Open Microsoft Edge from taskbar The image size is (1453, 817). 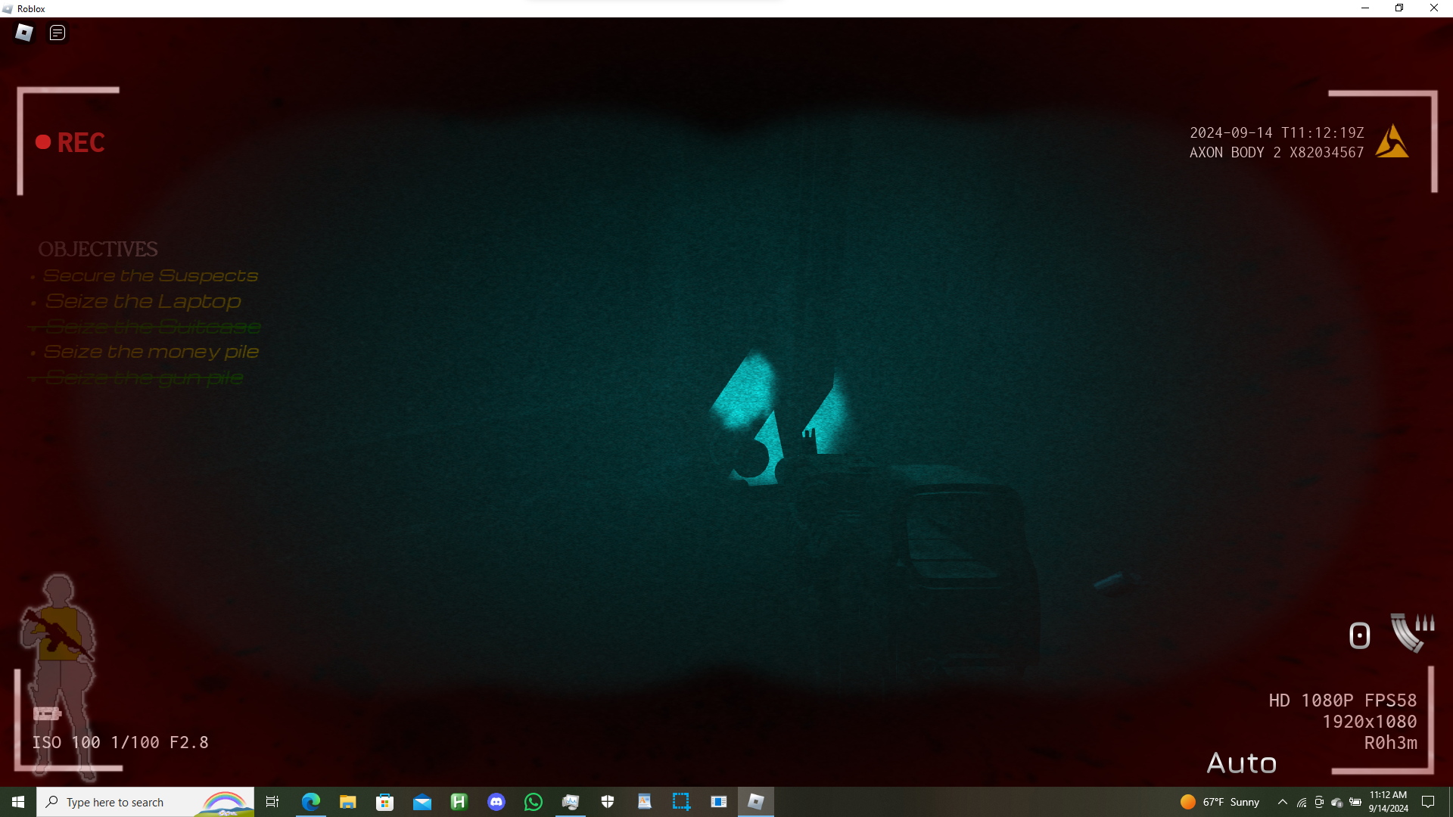311,802
